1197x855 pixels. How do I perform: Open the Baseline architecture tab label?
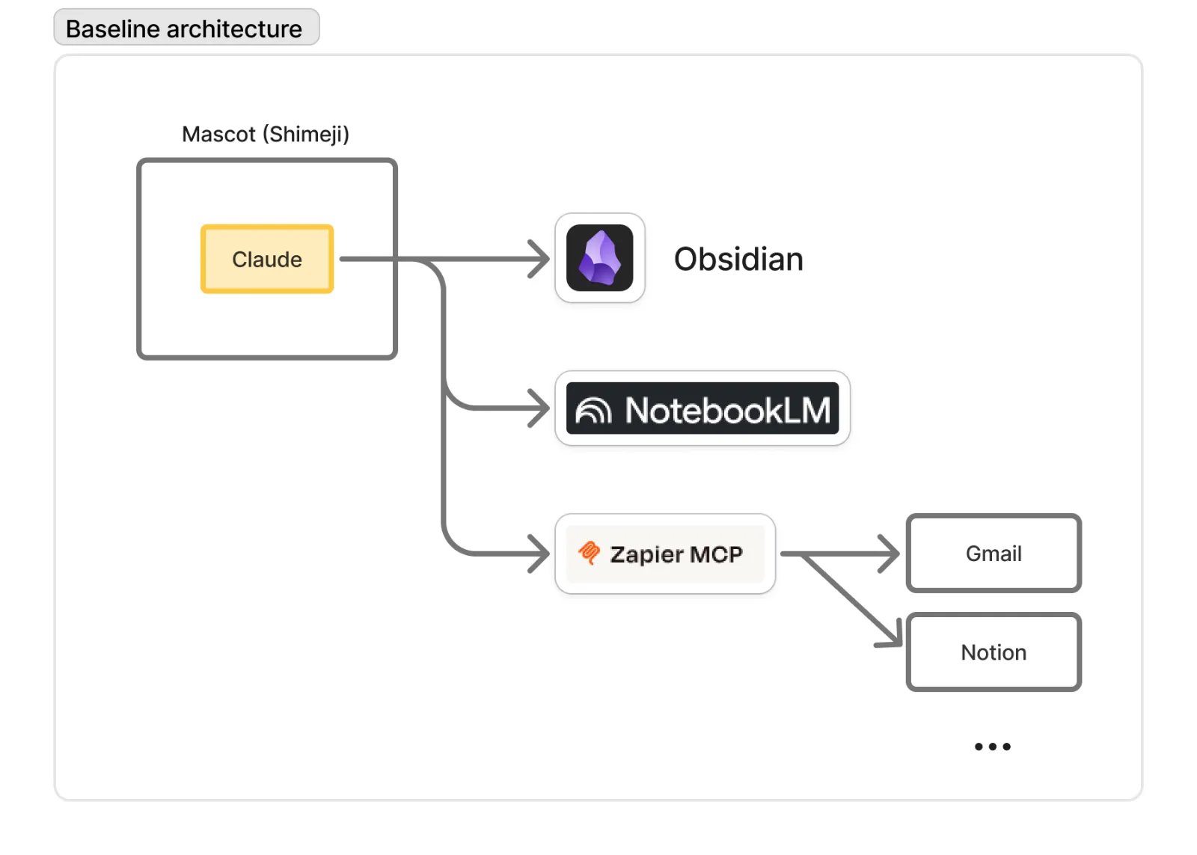[186, 28]
